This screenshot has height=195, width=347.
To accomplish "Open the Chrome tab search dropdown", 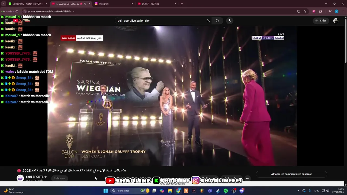I will pos(4,4).
